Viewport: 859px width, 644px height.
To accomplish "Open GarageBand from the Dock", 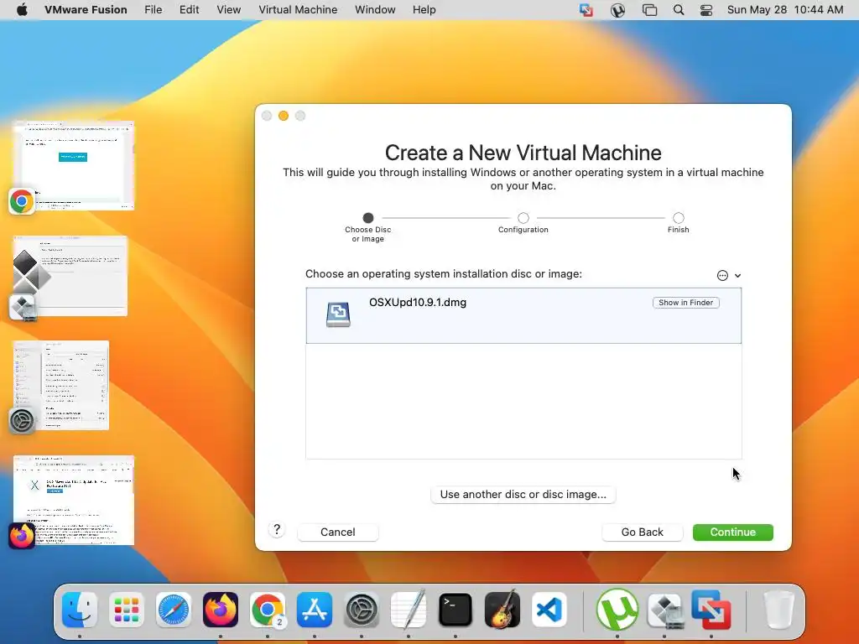I will 502,610.
